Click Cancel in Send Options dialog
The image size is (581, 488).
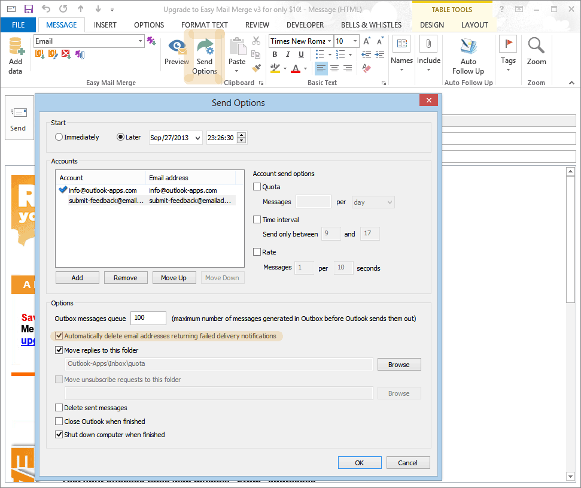[408, 463]
